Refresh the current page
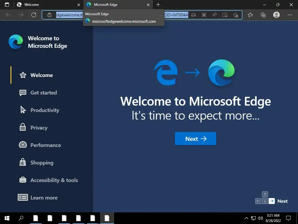Image resolution: width=298 pixels, height=224 pixels. click(x=34, y=15)
